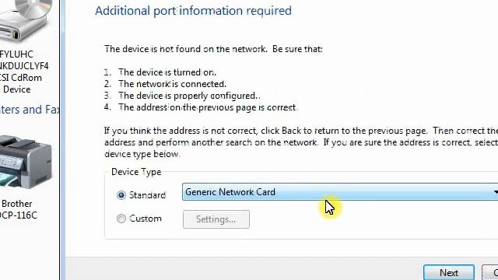The width and height of the screenshot is (498, 280).
Task: Choose the Standard device type radio button
Action: (x=121, y=195)
